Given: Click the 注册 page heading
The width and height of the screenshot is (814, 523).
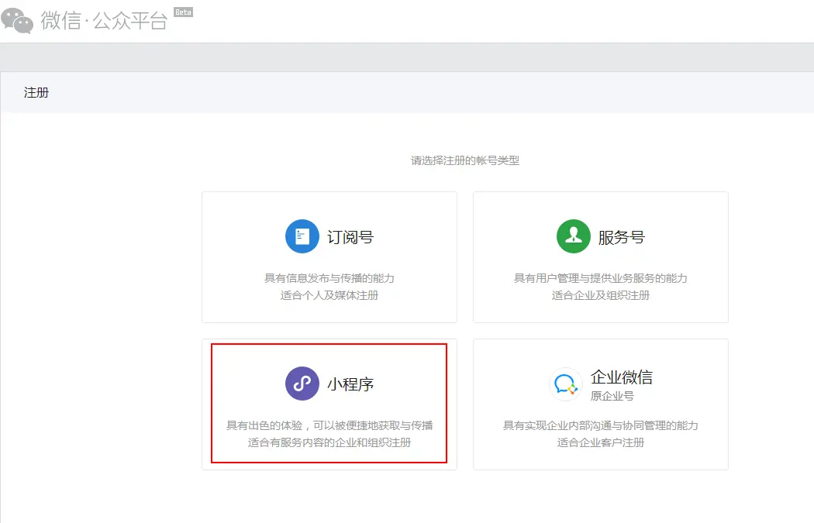Looking at the screenshot, I should coord(36,92).
